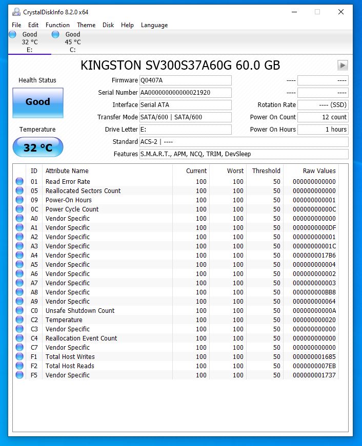Click the Good health status button
The height and width of the screenshot is (446, 362).
tap(38, 102)
